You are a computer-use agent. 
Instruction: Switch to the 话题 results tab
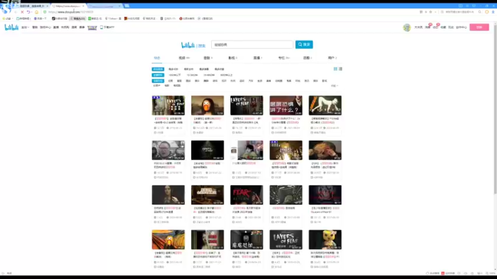[308, 58]
